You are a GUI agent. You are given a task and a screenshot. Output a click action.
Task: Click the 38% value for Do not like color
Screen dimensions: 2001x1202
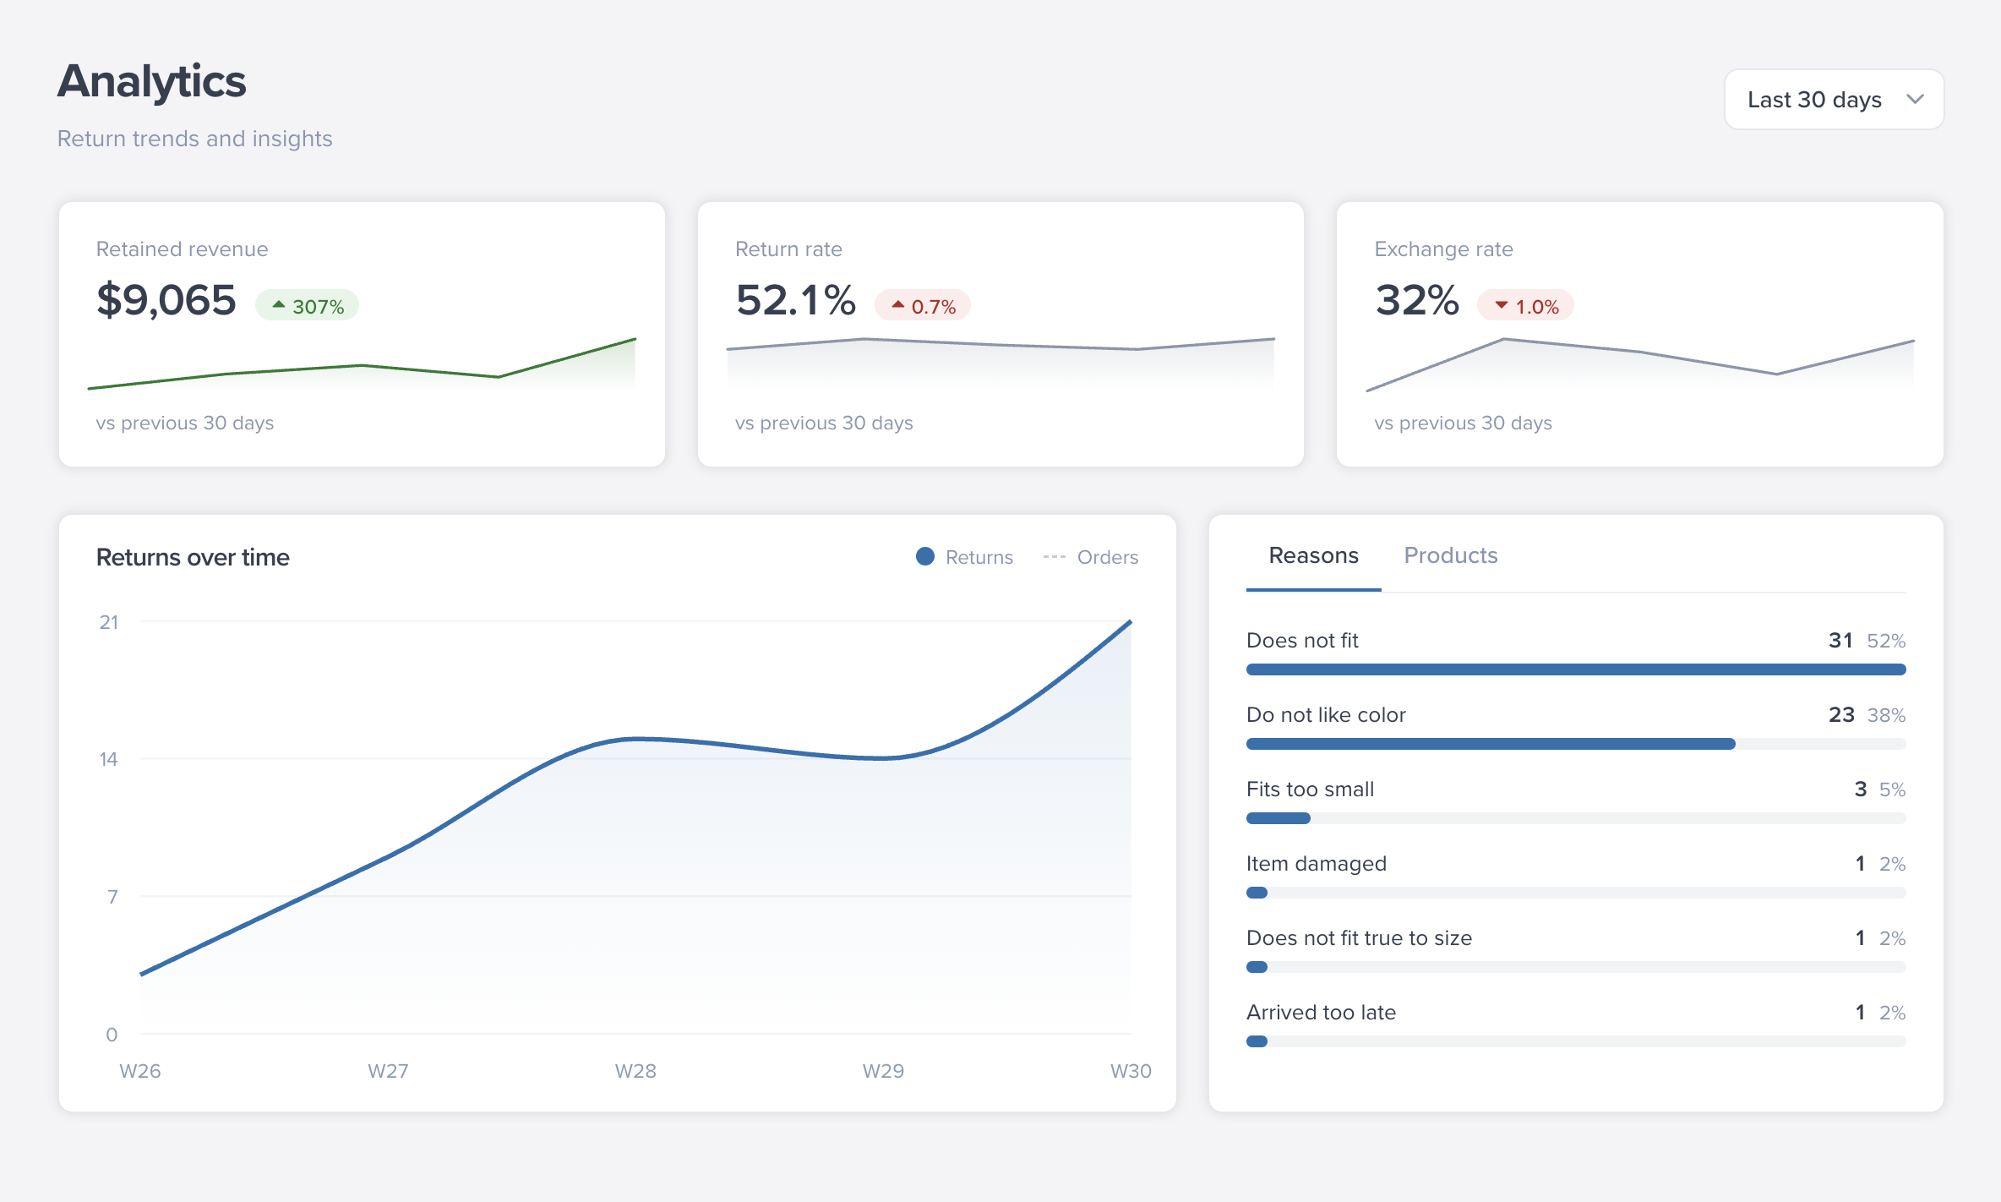pos(1886,715)
